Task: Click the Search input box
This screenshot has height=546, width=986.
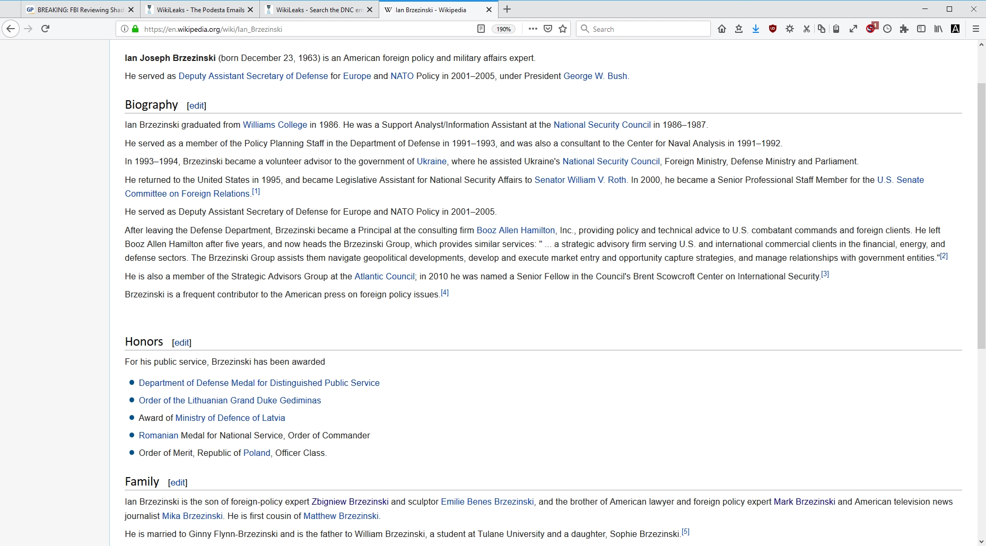Action: point(643,29)
